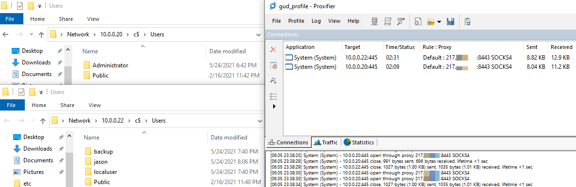The height and width of the screenshot is (187, 576).
Task: Expand the sidebar toolbar overflow arrow
Action: 274,106
